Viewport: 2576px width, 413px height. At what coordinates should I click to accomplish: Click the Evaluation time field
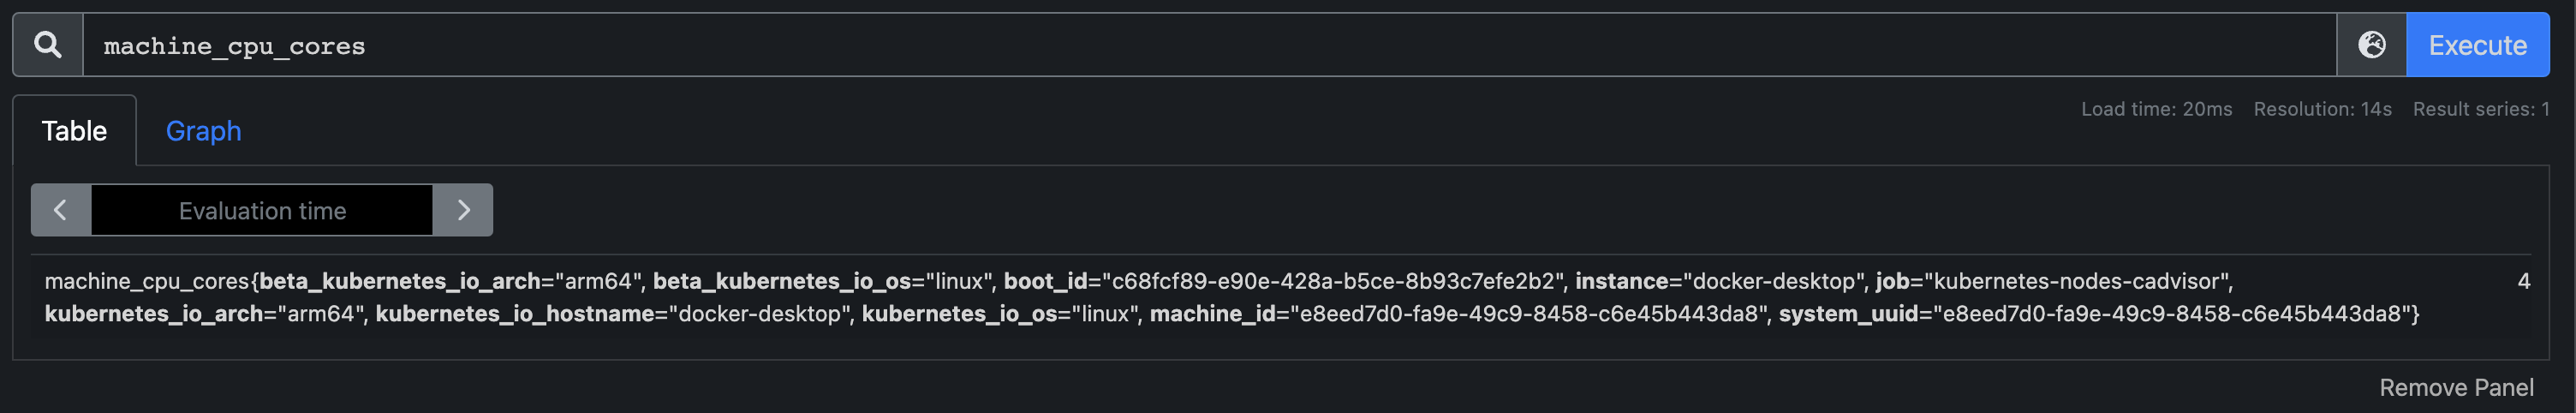[x=262, y=210]
